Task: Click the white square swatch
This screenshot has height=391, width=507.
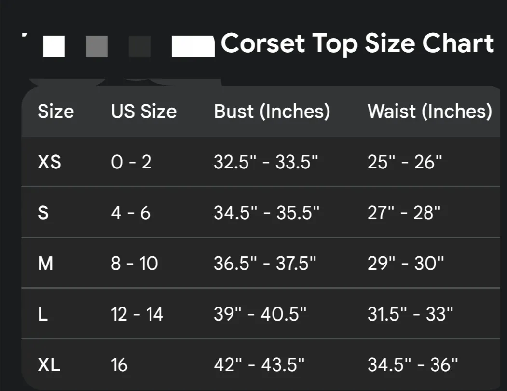Action: 54,46
